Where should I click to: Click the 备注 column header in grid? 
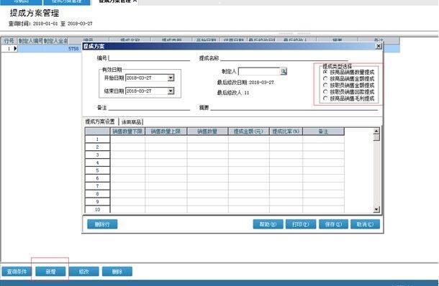(323, 131)
